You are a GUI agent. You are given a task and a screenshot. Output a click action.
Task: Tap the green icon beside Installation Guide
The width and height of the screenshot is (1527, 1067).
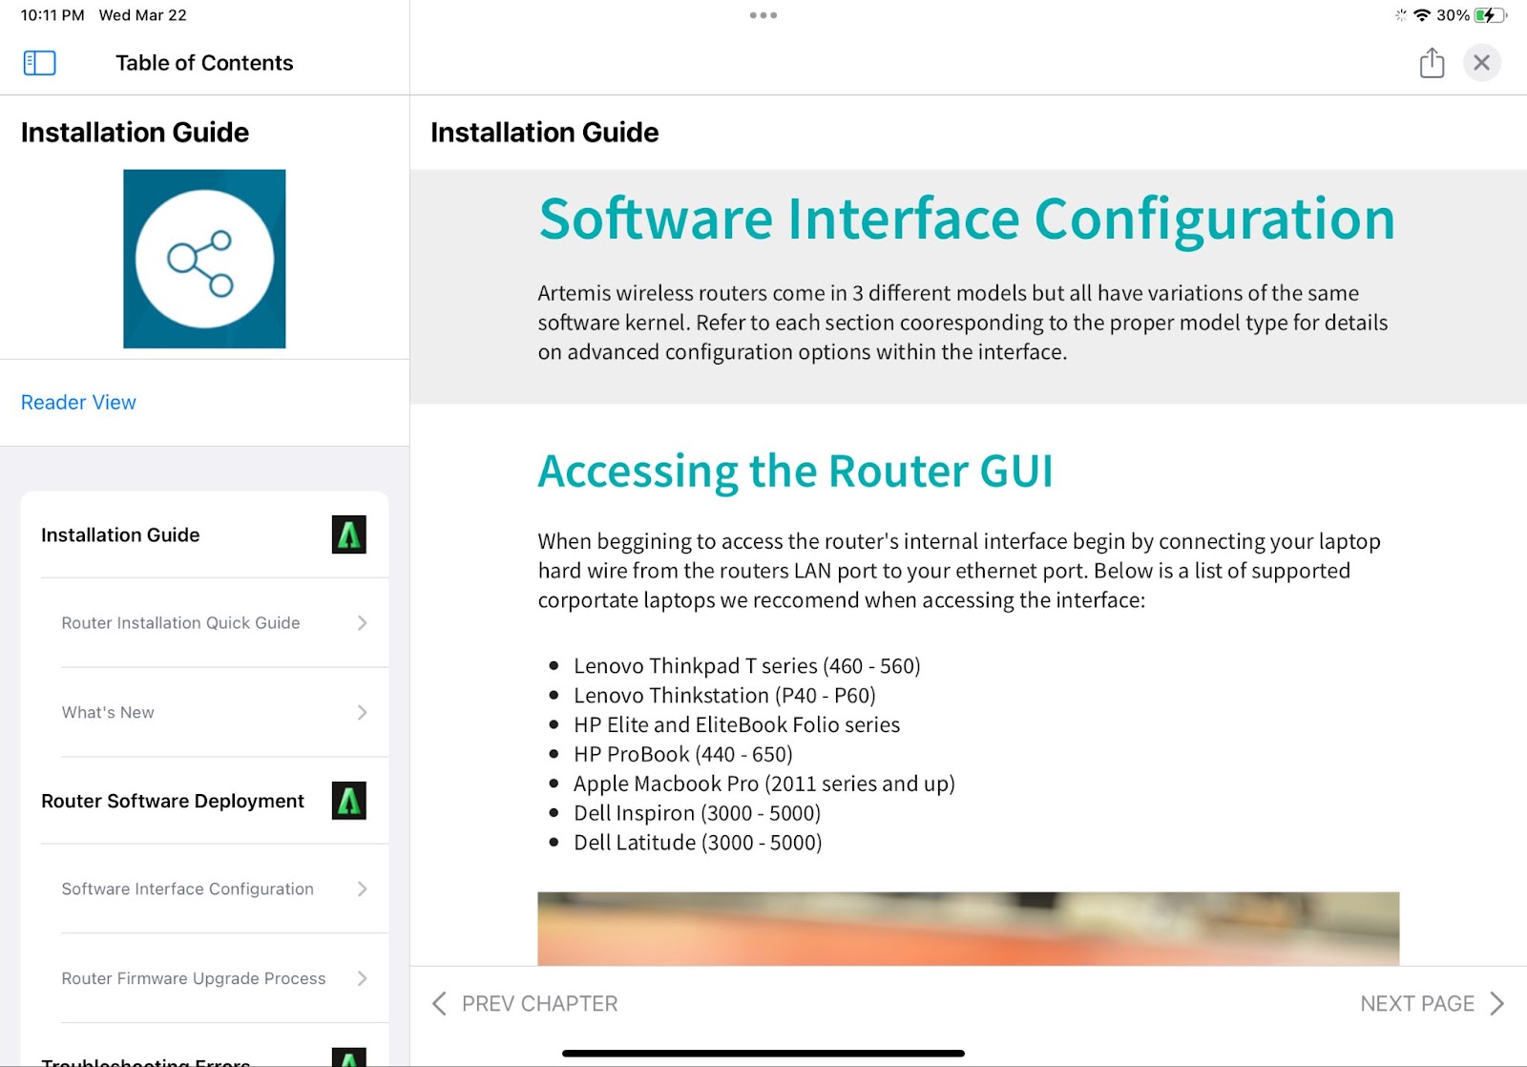pyautogui.click(x=349, y=534)
